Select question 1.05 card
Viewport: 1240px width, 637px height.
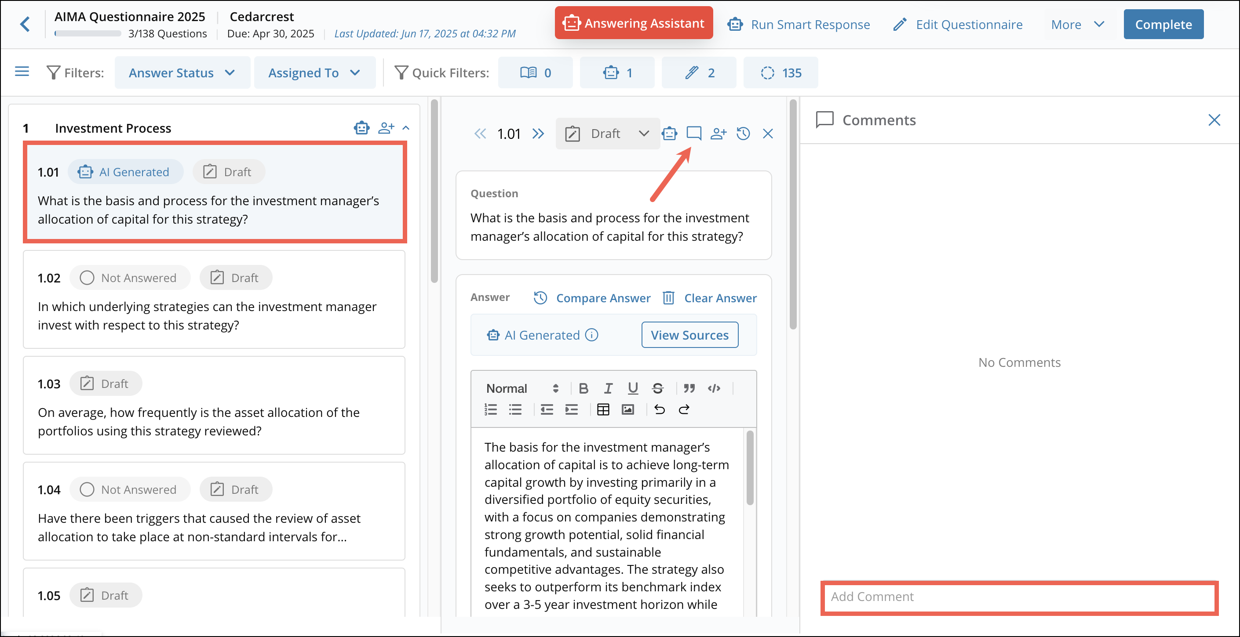click(214, 593)
